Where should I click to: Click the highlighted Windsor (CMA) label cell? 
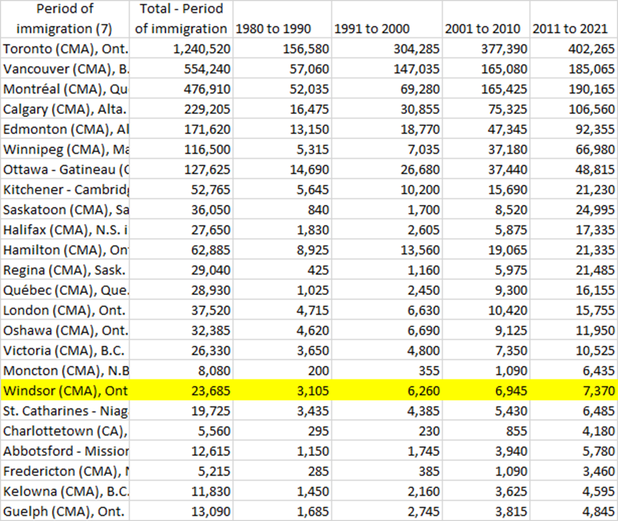(x=65, y=391)
